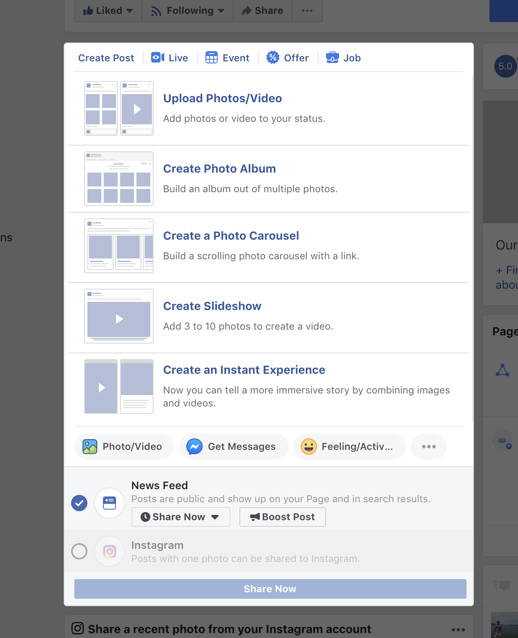
Task: Click the top Share button
Action: pos(263,11)
